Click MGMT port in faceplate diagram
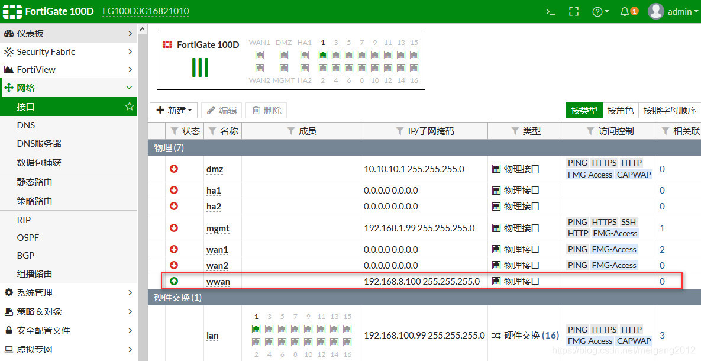701x361 pixels. [284, 68]
